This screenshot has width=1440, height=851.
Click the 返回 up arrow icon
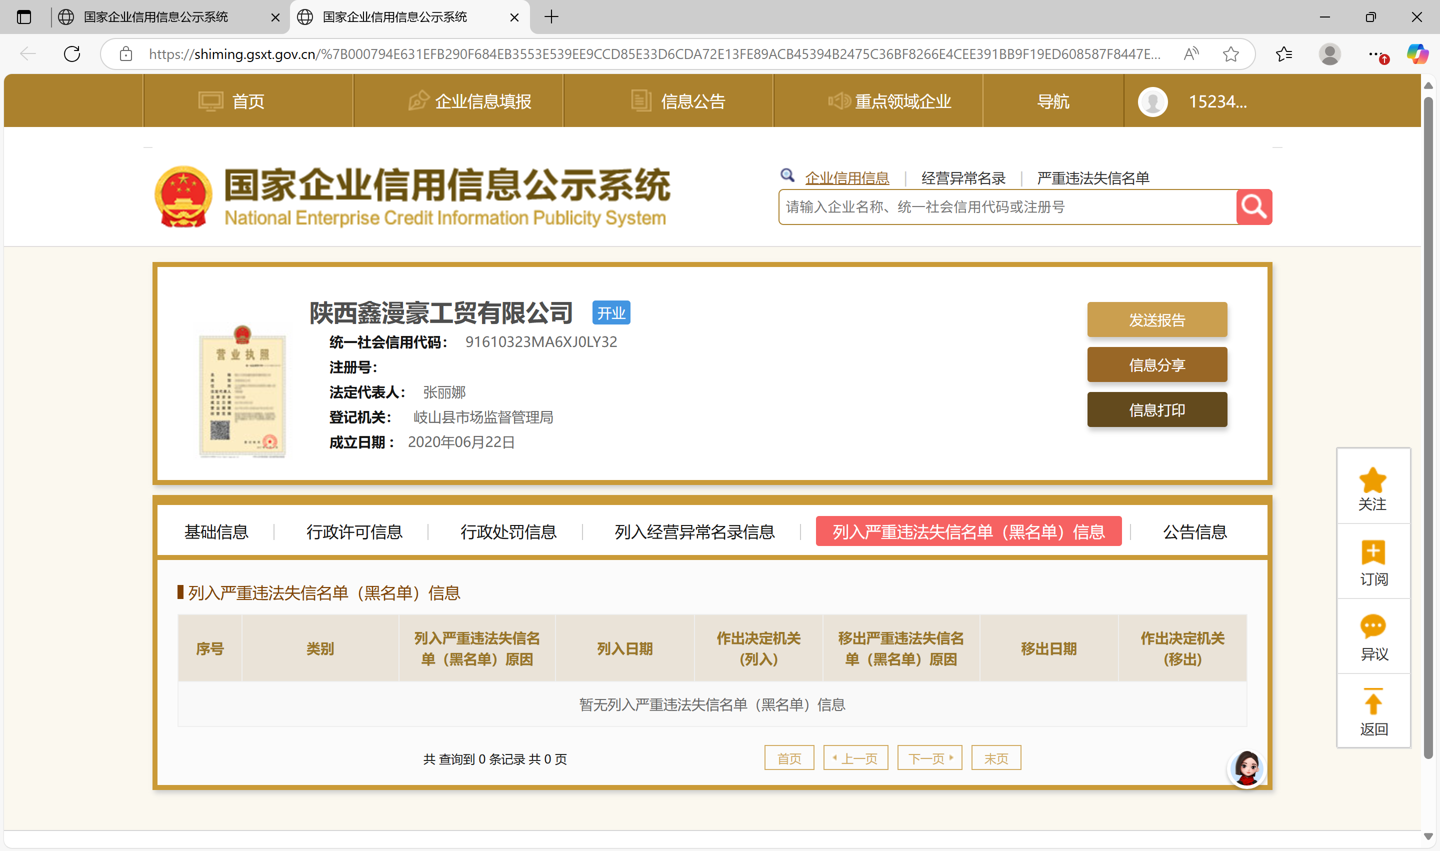(1372, 702)
